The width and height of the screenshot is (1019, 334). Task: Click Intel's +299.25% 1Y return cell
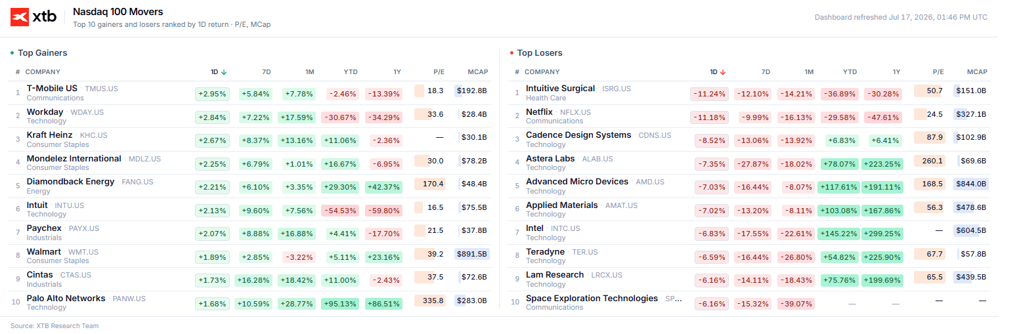point(883,234)
